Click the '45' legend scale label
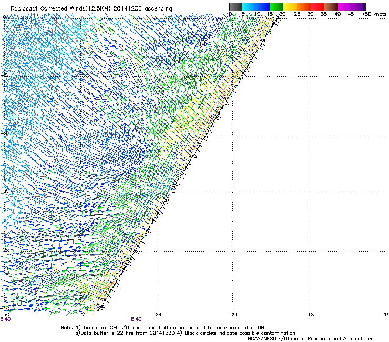Image resolution: width=389 pixels, height=342 pixels. coord(351,14)
